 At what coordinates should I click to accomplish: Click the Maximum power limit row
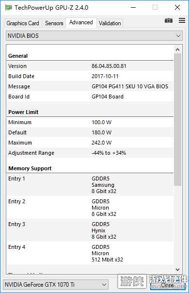90,143
